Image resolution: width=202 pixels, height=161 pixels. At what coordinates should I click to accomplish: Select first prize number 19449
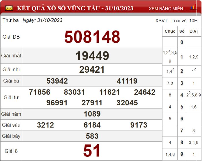pos(92,56)
